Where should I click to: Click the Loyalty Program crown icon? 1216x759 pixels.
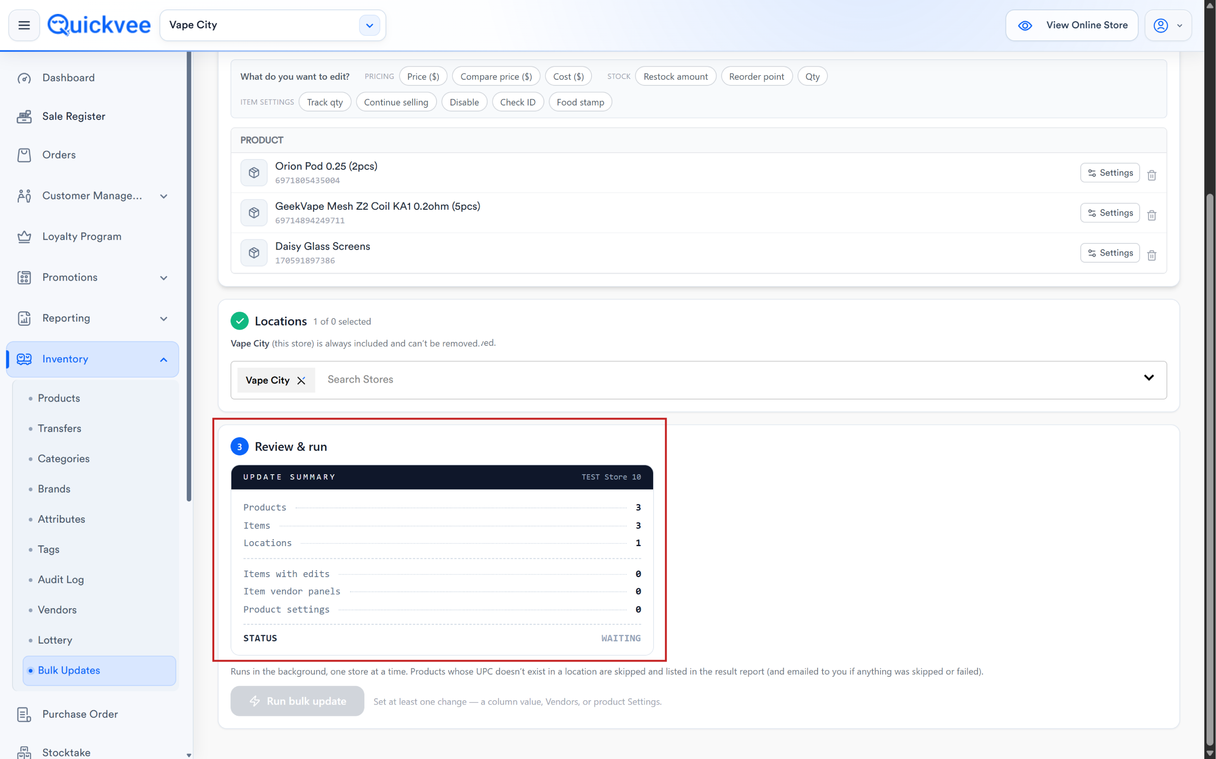pyautogui.click(x=24, y=236)
